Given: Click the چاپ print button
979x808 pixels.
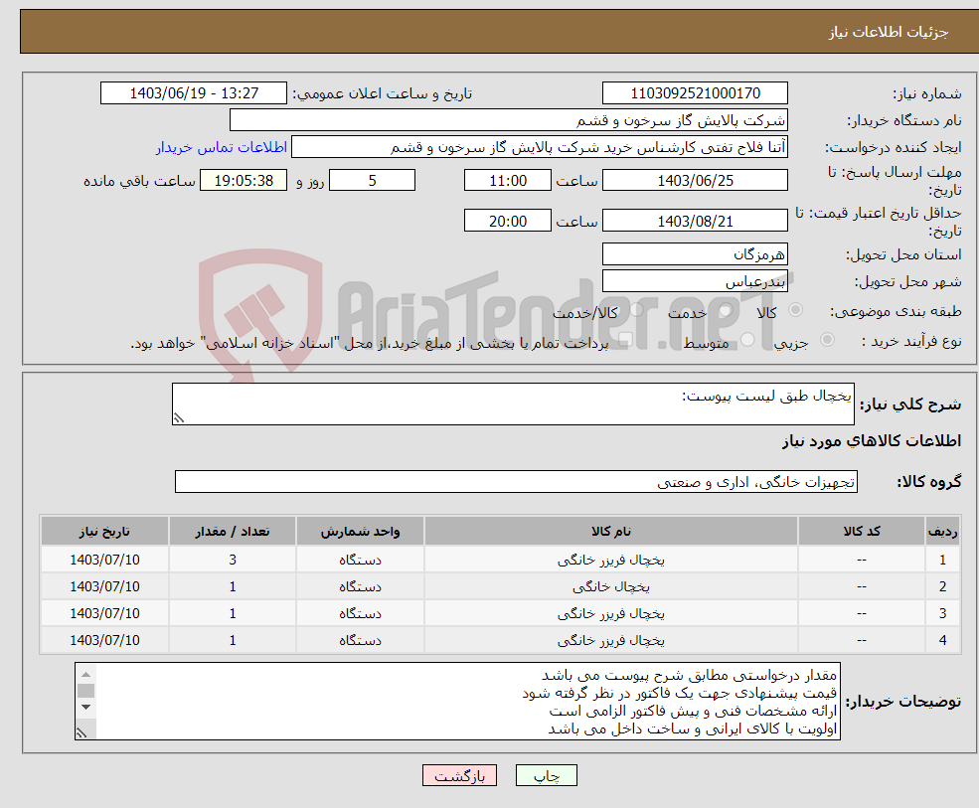Looking at the screenshot, I should pyautogui.click(x=547, y=775).
